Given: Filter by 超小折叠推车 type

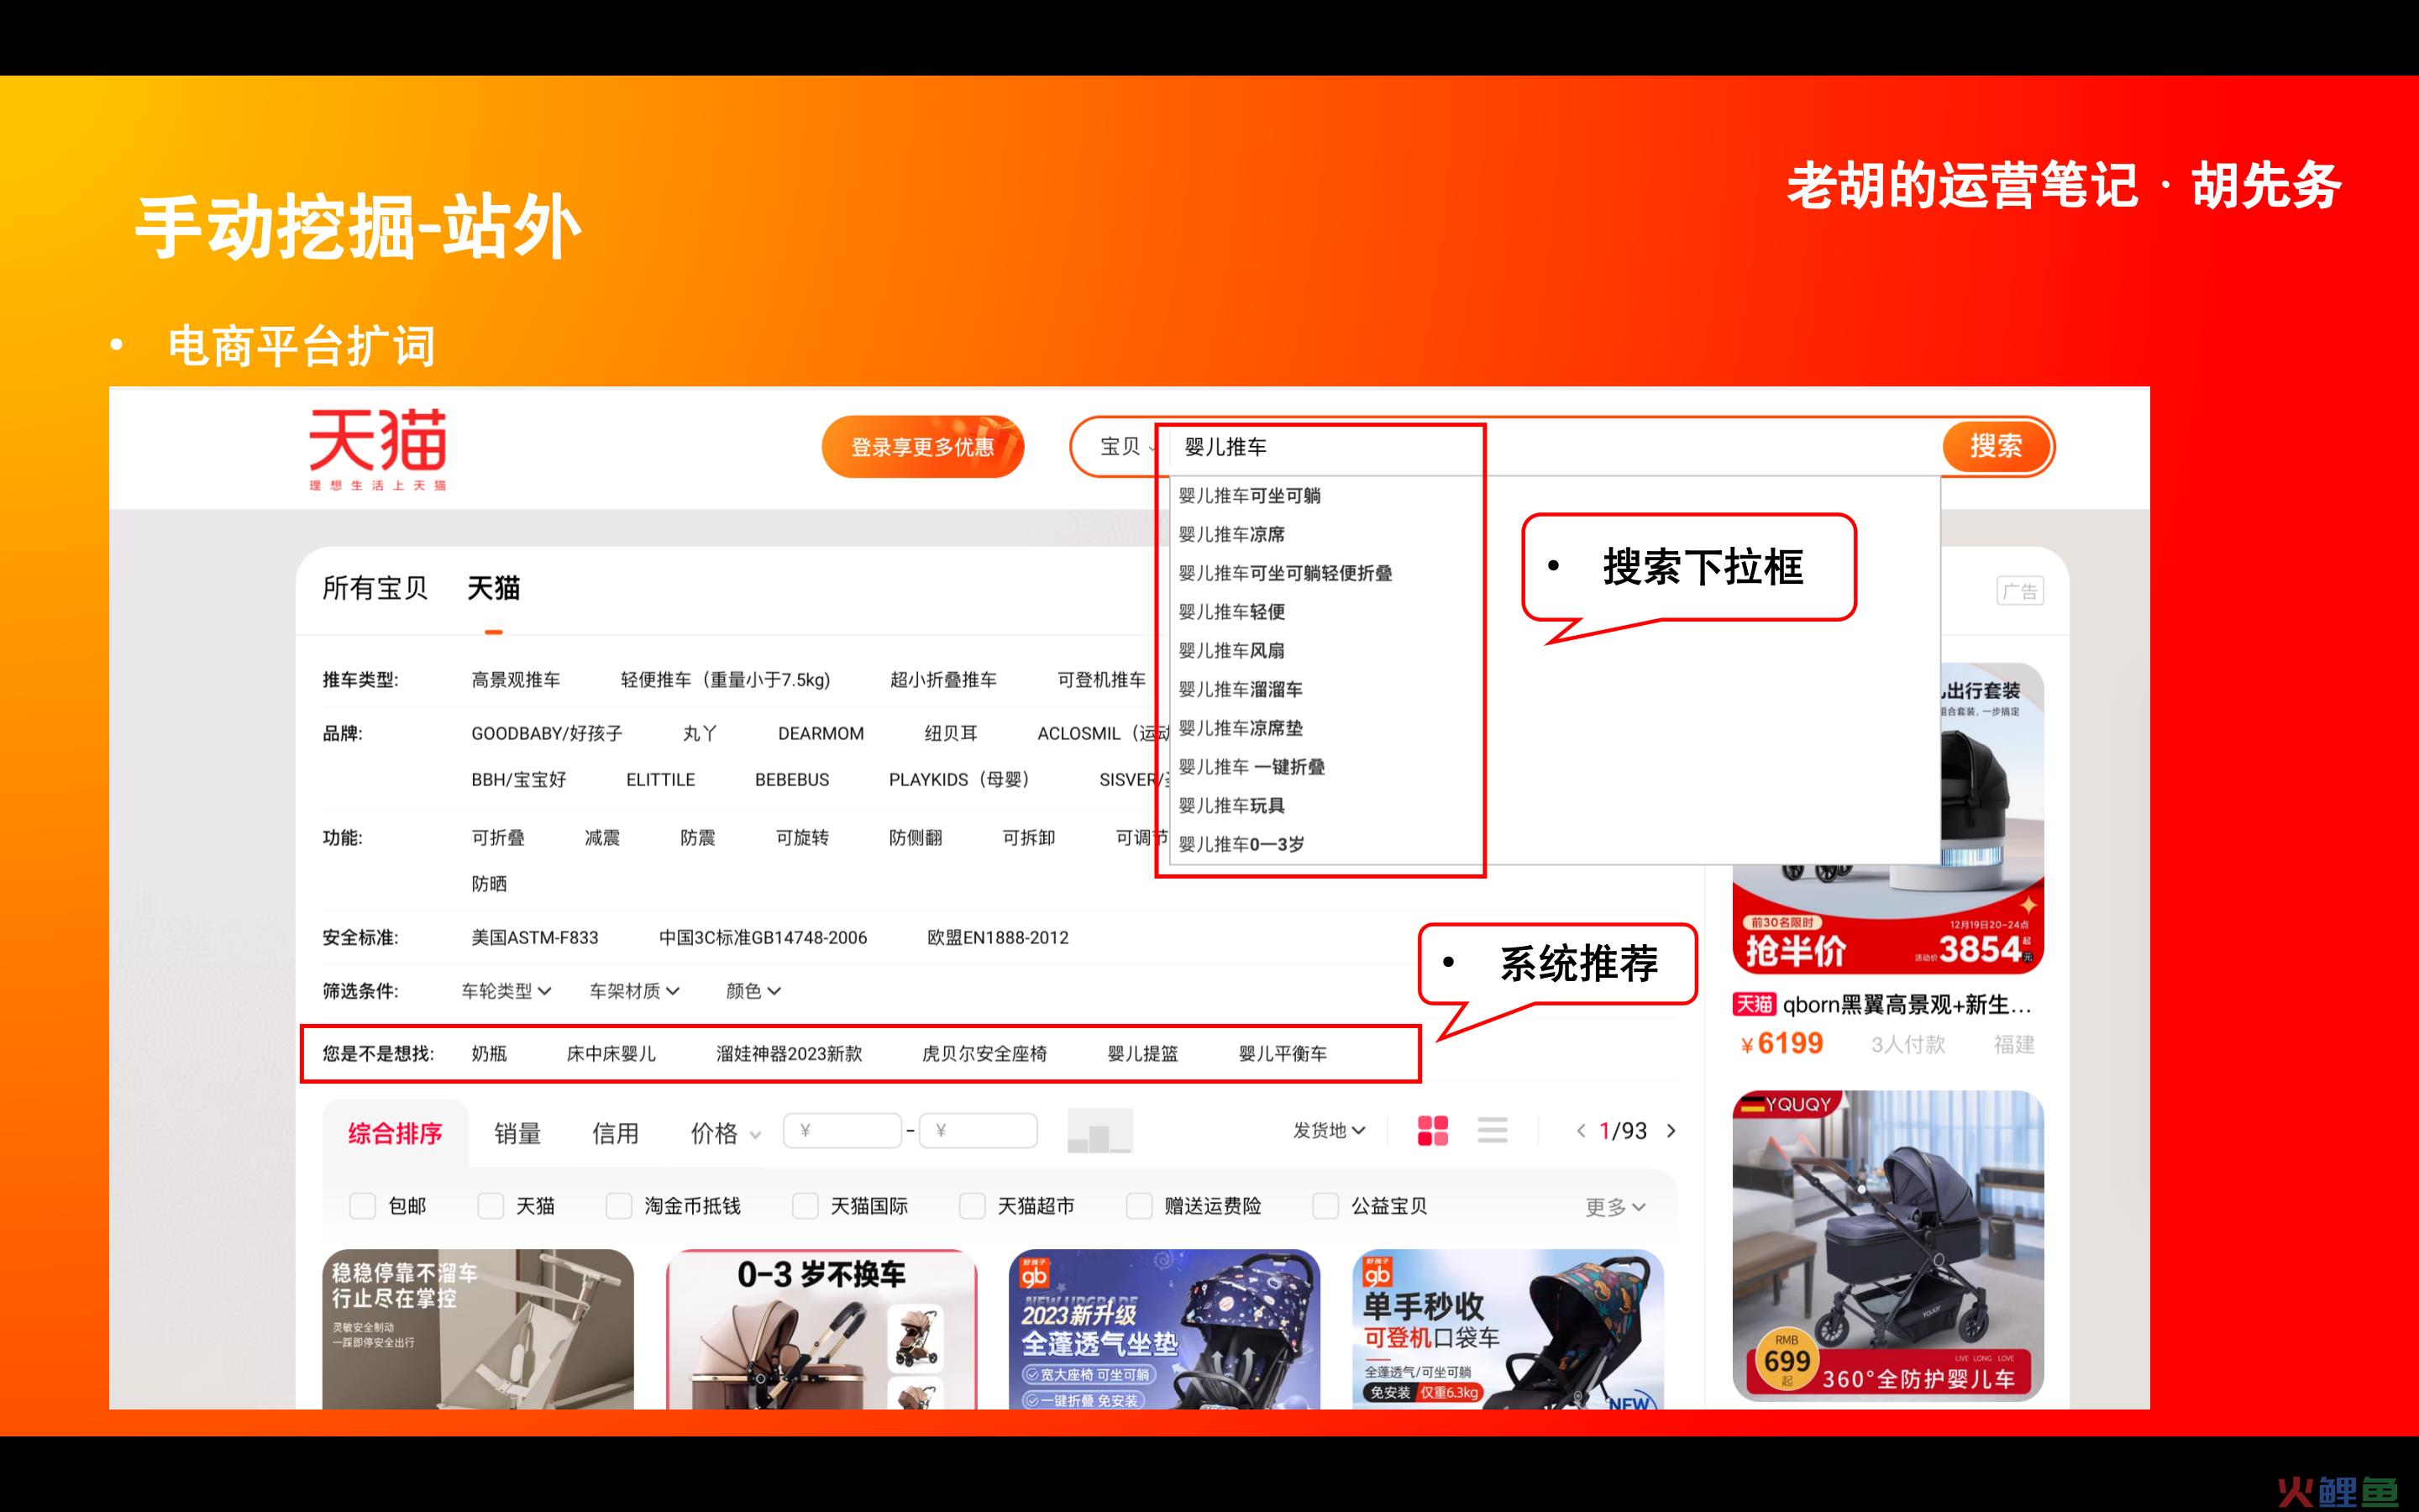Looking at the screenshot, I should click(943, 680).
